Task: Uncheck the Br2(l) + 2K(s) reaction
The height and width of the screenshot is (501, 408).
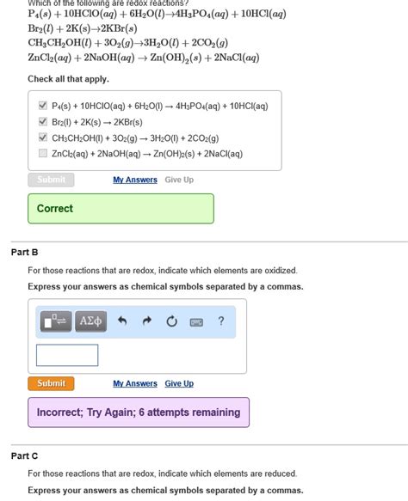Action: [x=43, y=122]
